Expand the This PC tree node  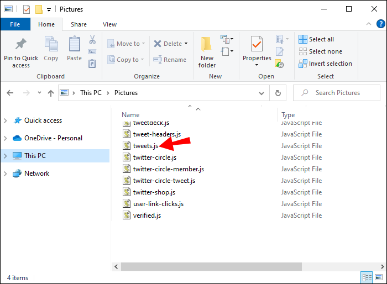coord(6,156)
